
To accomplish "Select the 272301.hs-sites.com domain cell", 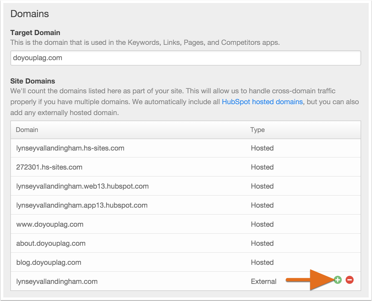I will tap(49, 167).
